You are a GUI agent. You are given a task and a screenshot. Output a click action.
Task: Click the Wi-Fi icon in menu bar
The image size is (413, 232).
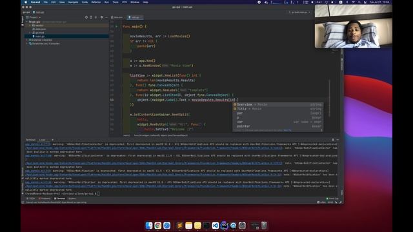[x=353, y=2]
